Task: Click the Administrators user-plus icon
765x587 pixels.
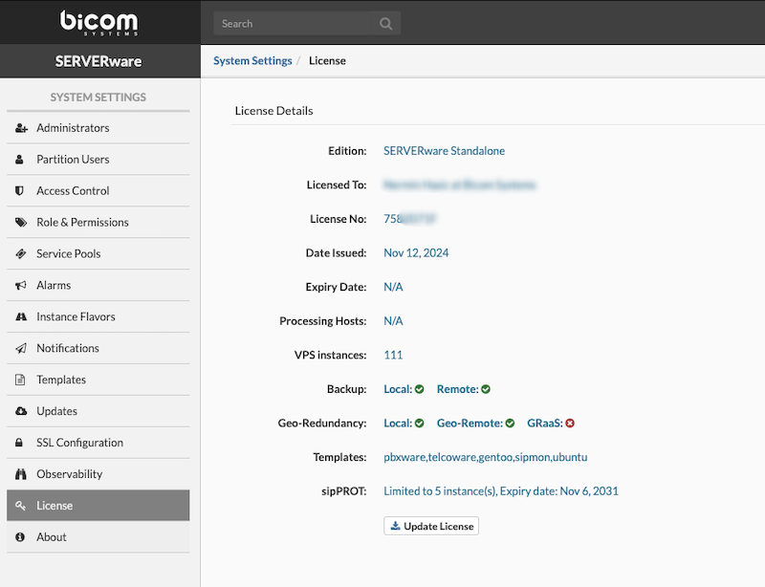Action: (x=20, y=128)
